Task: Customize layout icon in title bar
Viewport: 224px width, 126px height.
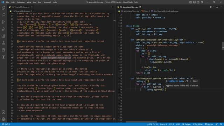Action: [x=202, y=2]
